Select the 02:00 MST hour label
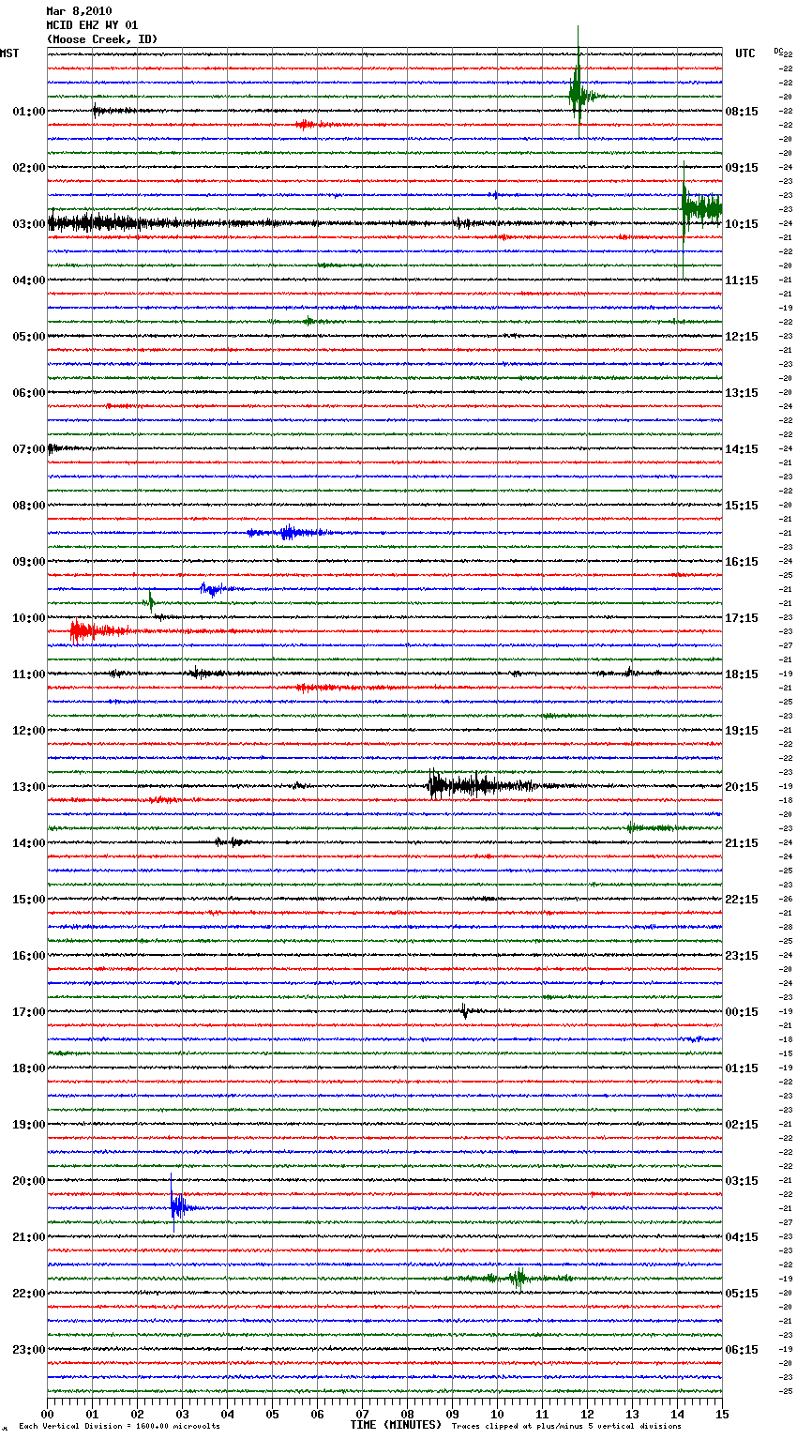This screenshot has width=797, height=1439. (x=29, y=168)
